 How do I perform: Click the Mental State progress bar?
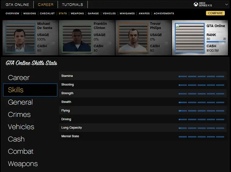click(202, 137)
